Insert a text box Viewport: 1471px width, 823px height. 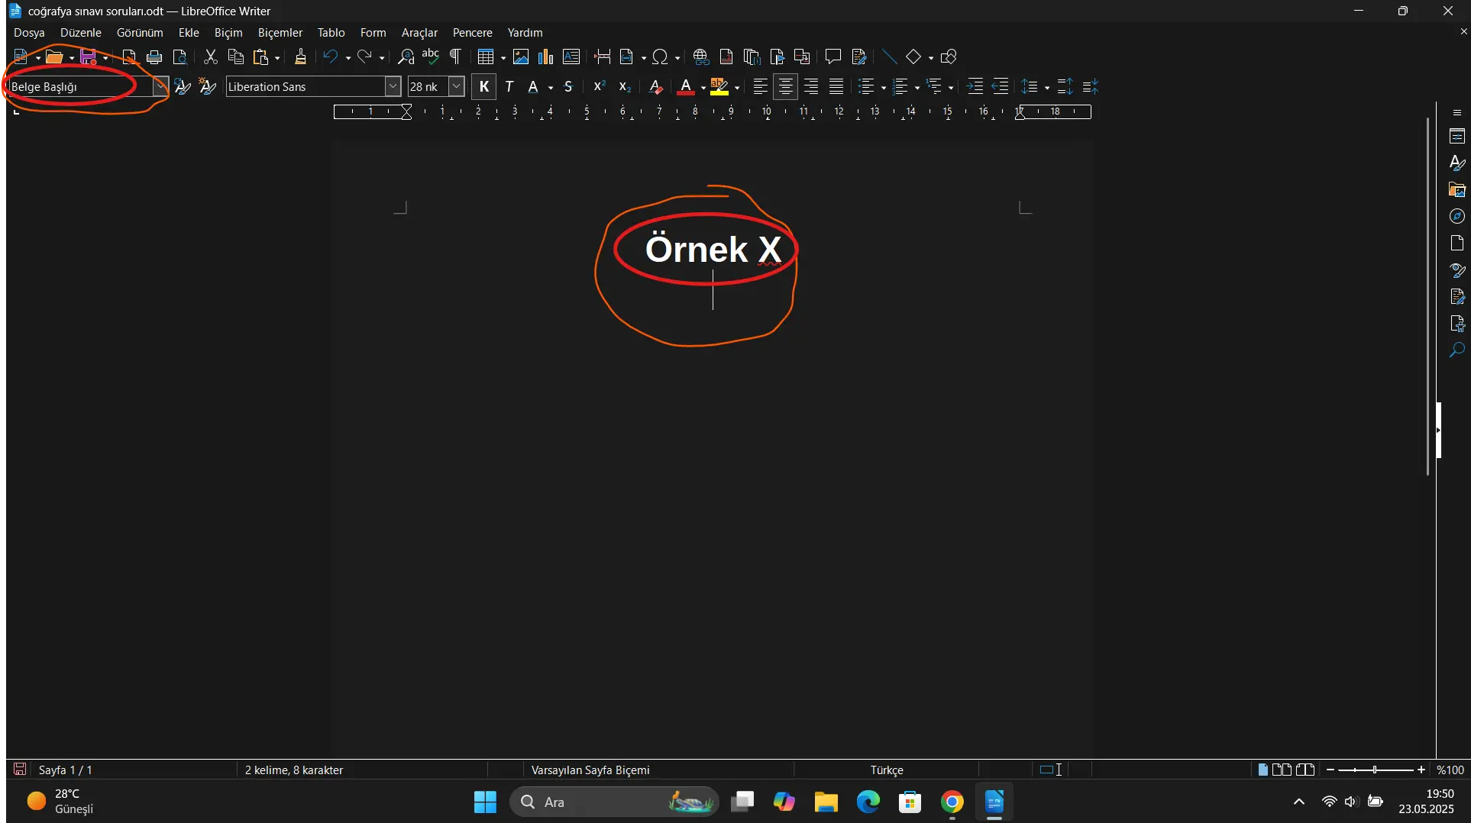tap(571, 56)
